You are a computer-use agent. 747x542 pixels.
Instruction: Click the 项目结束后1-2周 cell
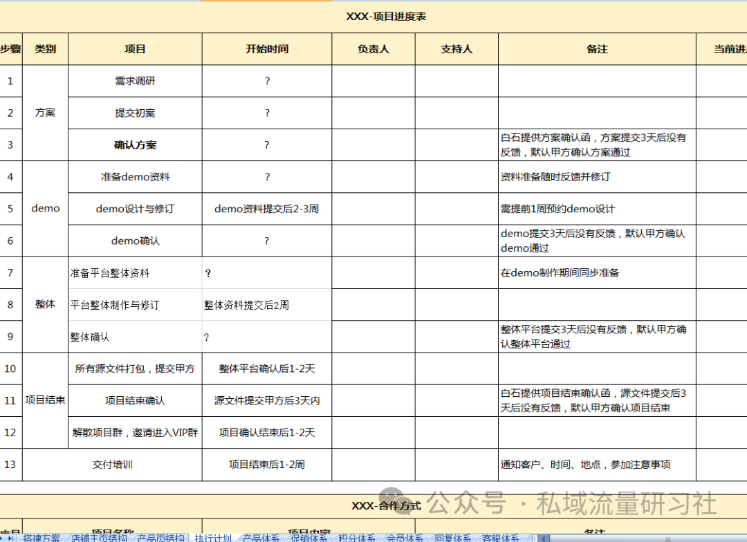(x=267, y=465)
